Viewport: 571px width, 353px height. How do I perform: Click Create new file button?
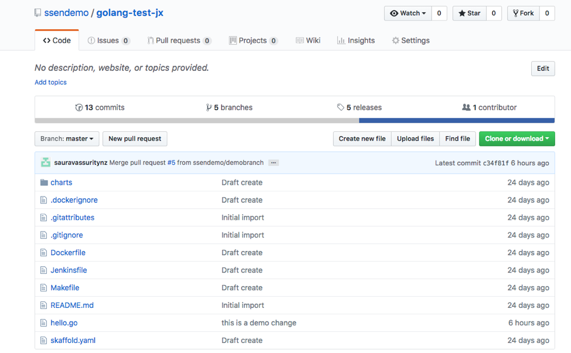coord(362,139)
